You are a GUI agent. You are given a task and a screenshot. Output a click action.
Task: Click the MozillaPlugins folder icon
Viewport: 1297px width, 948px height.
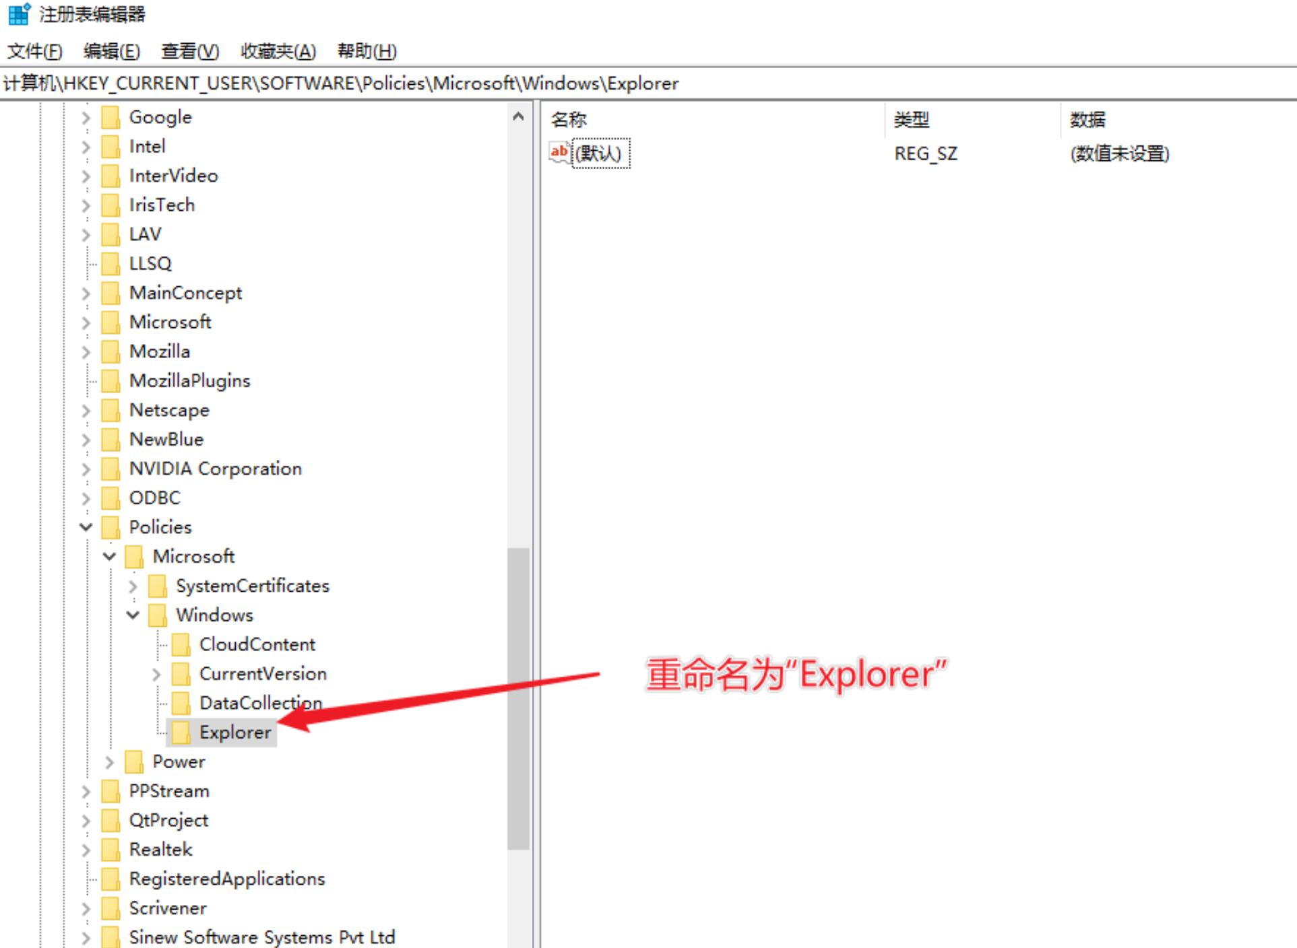pyautogui.click(x=111, y=380)
